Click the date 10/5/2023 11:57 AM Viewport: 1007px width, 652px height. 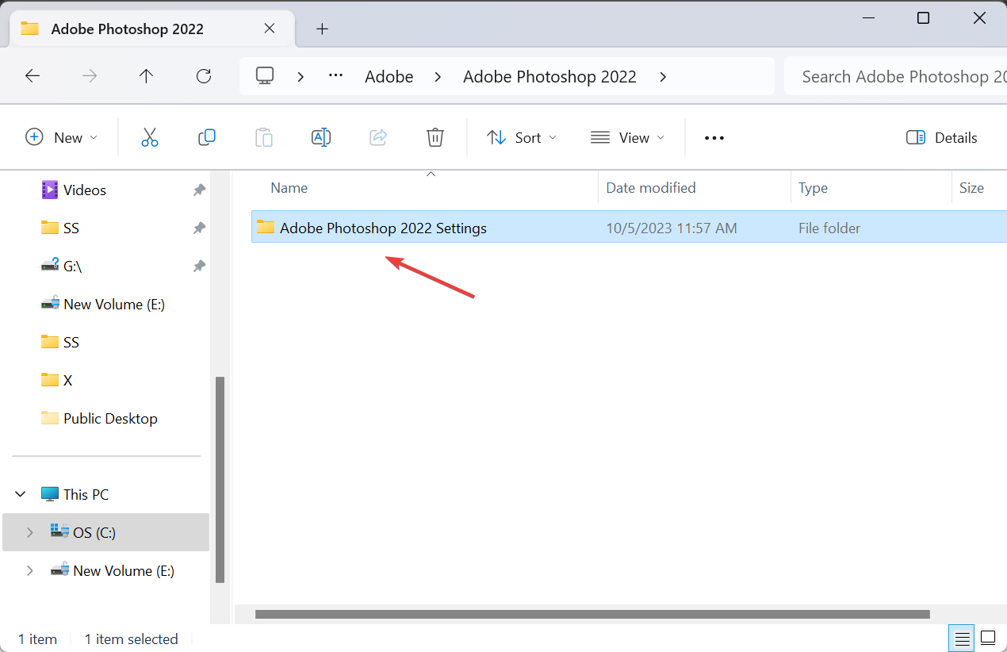click(672, 228)
